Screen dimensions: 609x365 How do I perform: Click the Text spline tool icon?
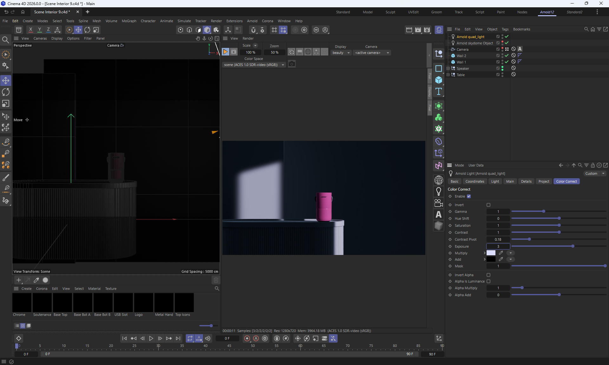(x=439, y=92)
